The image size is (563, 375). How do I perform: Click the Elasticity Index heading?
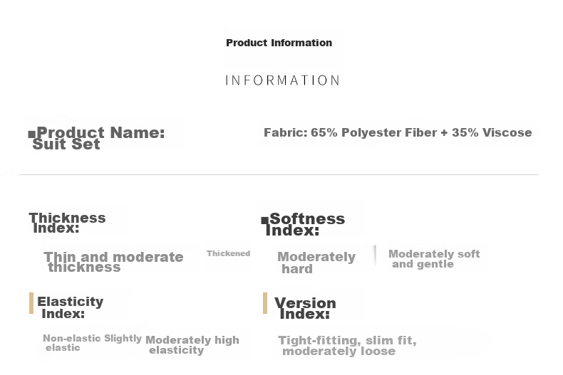71,307
